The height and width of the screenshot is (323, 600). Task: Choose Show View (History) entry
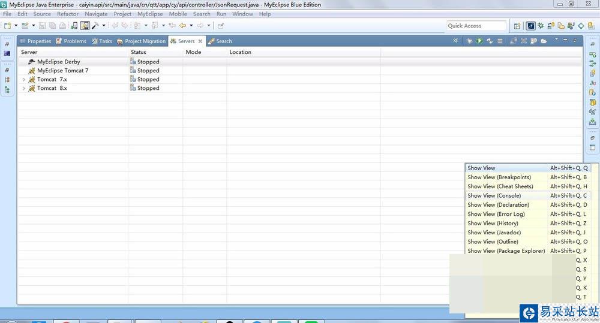click(527, 224)
